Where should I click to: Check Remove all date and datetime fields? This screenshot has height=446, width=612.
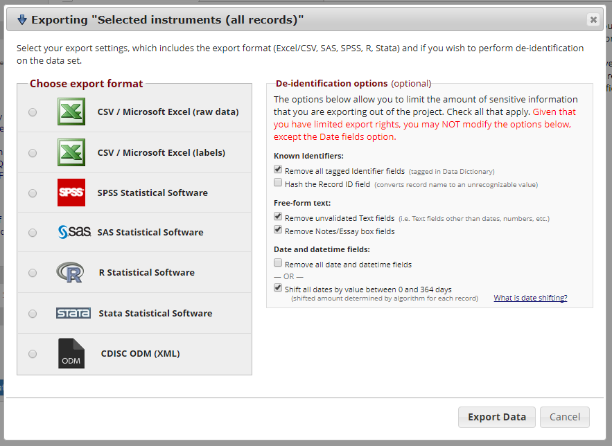(x=278, y=264)
